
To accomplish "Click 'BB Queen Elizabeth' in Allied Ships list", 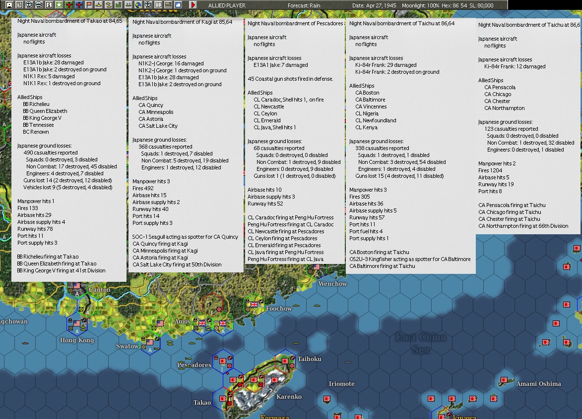I will 45,111.
